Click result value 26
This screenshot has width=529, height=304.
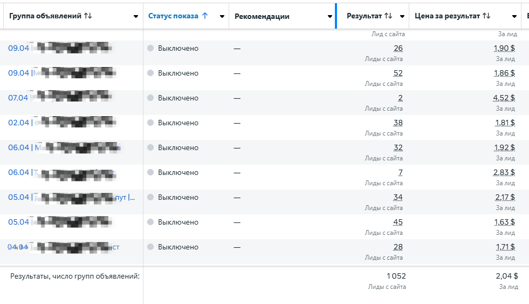[x=398, y=48]
